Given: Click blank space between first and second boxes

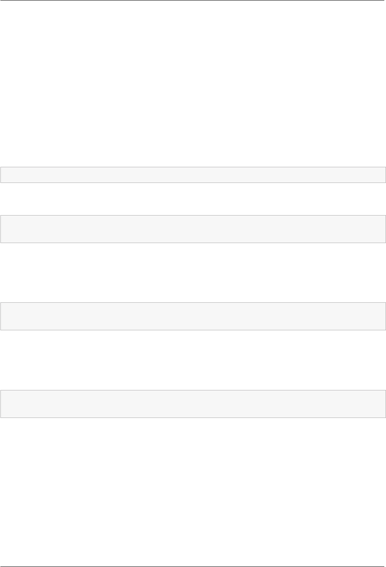Looking at the screenshot, I should (x=193, y=199).
